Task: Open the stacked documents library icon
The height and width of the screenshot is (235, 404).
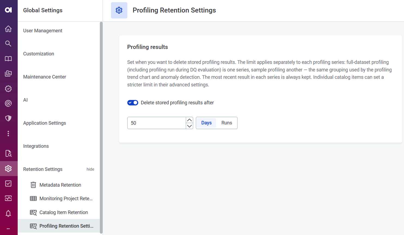Action: [8, 73]
